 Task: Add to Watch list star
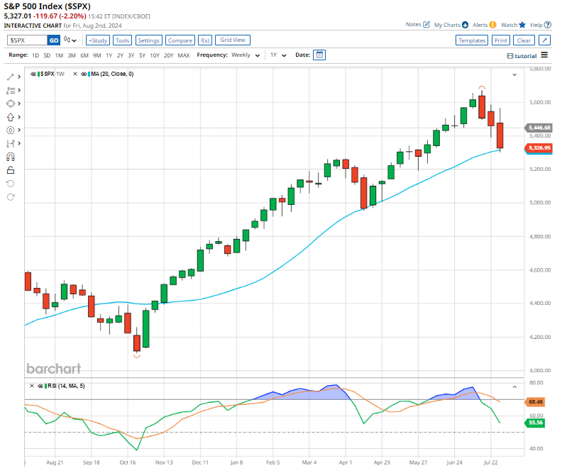point(522,25)
